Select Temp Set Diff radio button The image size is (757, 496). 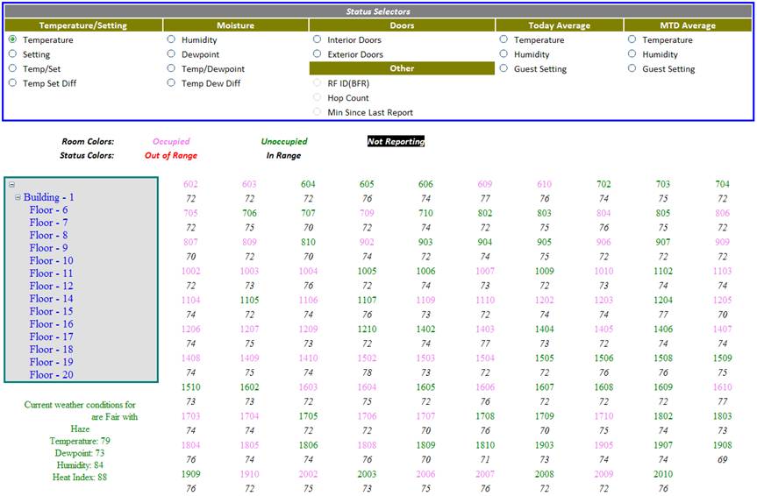click(x=12, y=82)
